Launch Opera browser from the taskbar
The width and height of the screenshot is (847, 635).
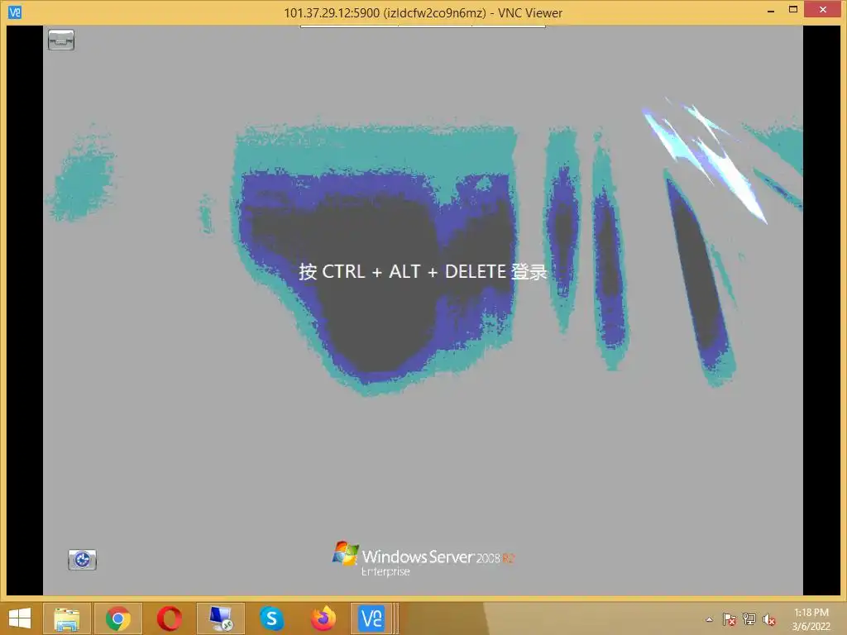click(x=169, y=618)
